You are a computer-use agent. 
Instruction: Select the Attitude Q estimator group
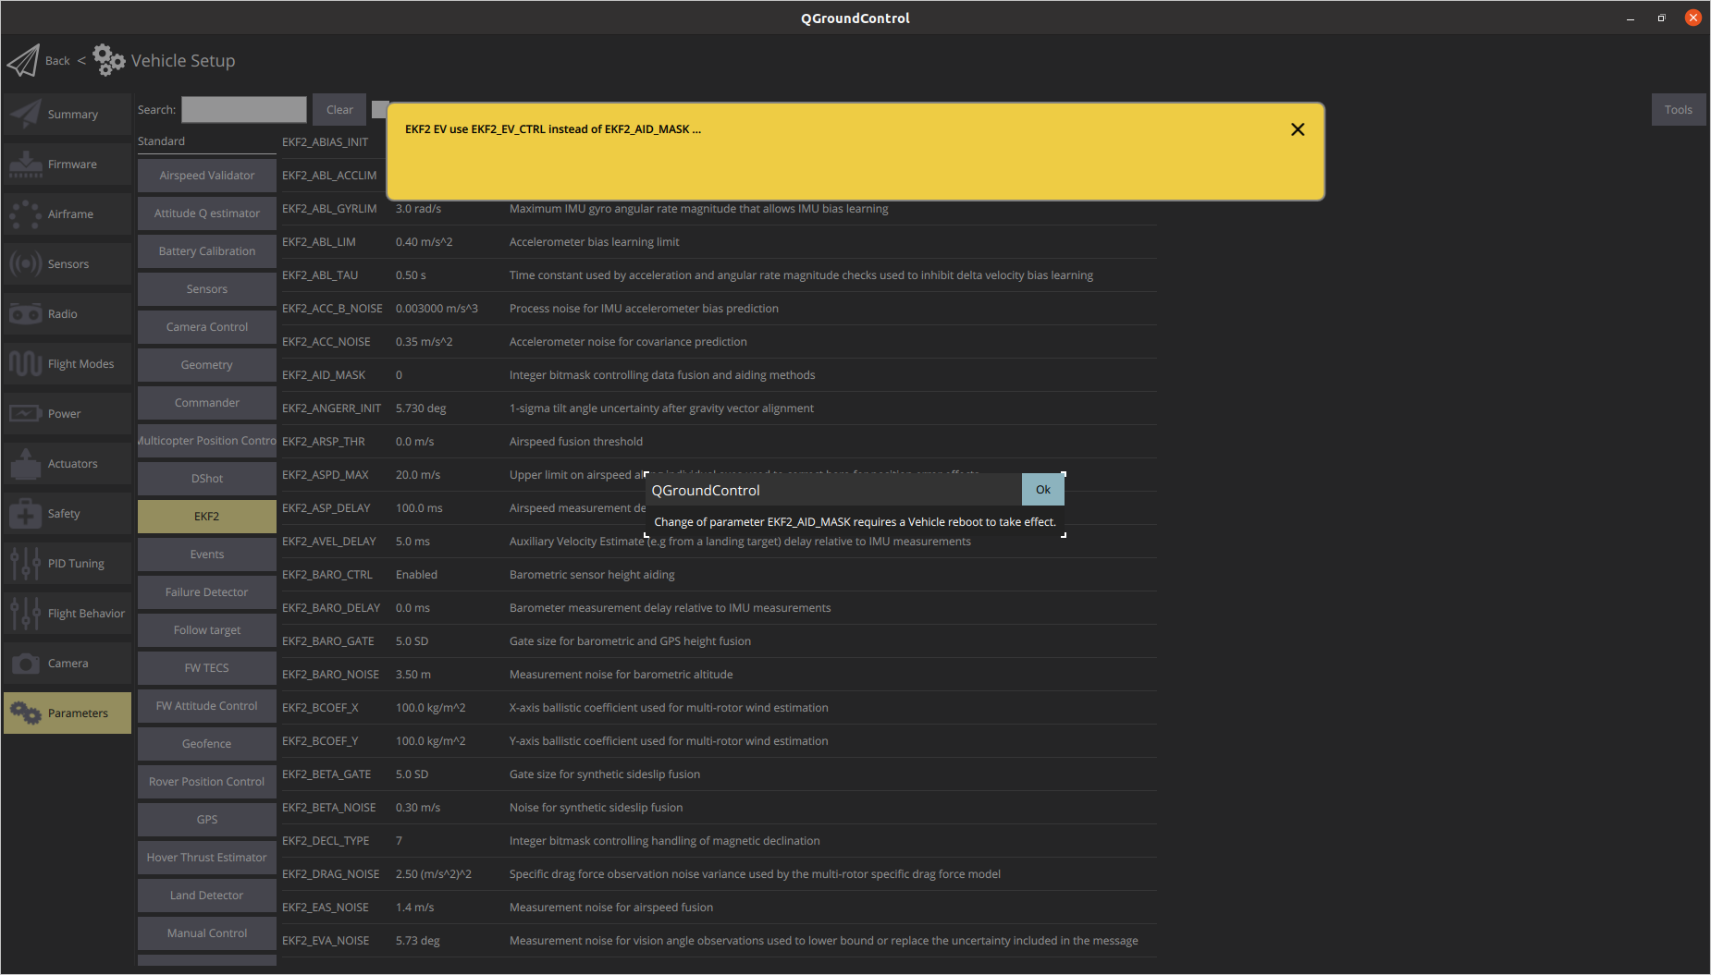click(x=207, y=213)
